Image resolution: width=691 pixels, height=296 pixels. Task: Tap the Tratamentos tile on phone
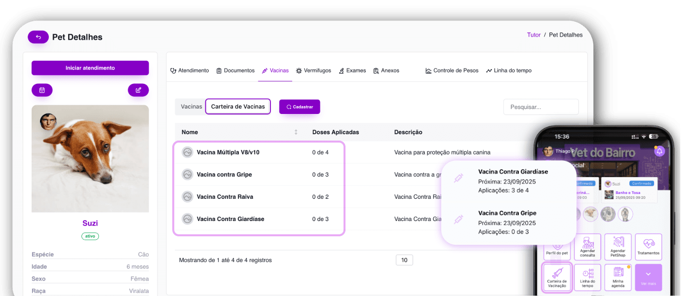(648, 247)
